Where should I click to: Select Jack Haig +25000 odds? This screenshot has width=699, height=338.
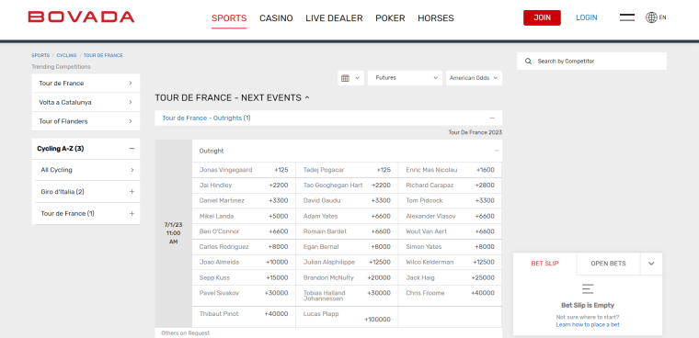[x=450, y=278]
